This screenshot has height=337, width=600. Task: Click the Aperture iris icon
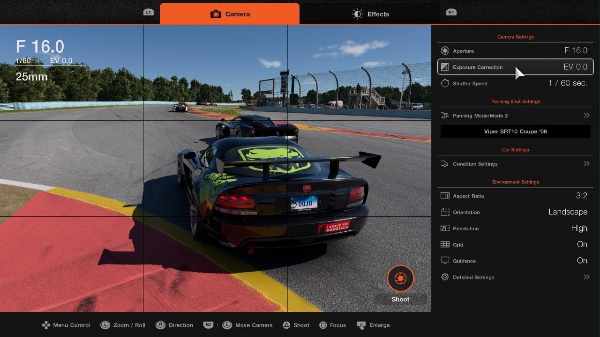tap(445, 51)
